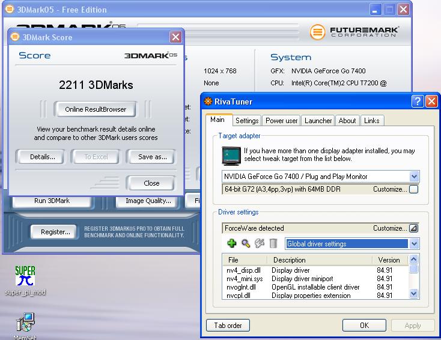This screenshot has width=441, height=340.
Task: Click the 2211 3DMarks score text
Action: click(x=96, y=85)
